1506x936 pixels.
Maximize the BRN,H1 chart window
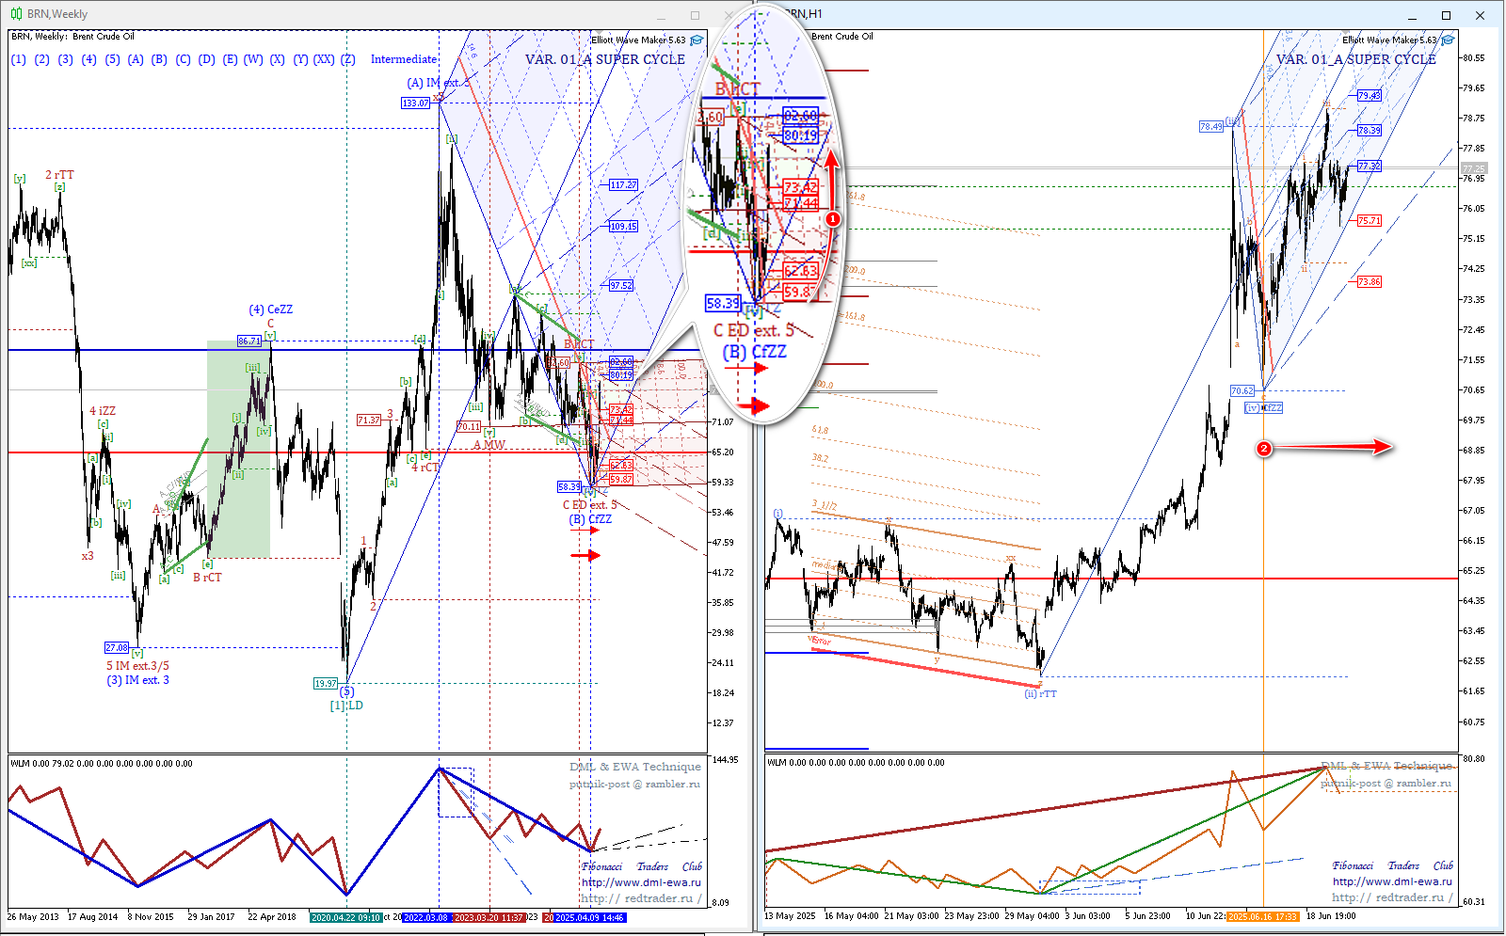click(1447, 15)
